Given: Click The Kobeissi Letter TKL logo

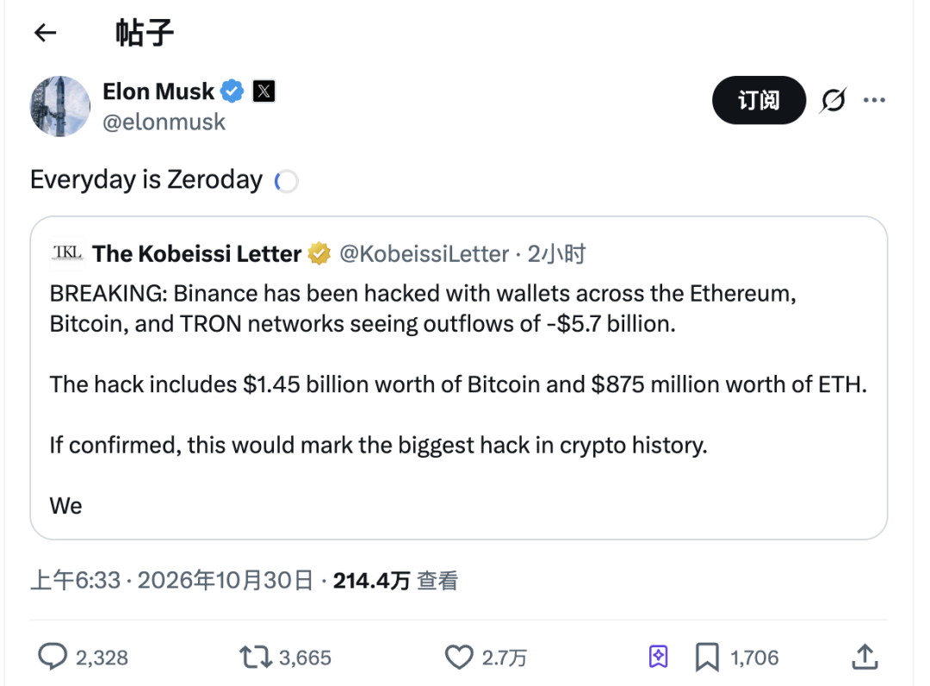Looking at the screenshot, I should click(67, 253).
